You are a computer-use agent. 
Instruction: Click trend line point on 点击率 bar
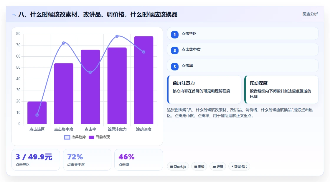click(90, 72)
